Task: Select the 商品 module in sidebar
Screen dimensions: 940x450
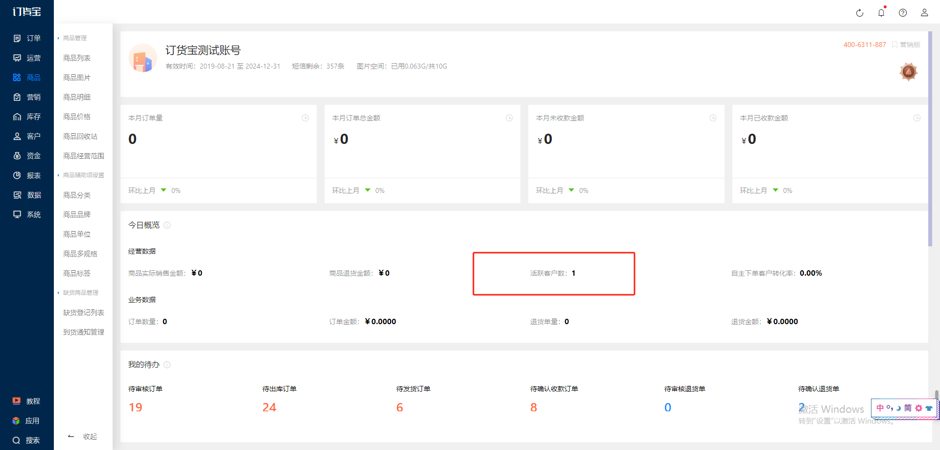Action: click(27, 77)
